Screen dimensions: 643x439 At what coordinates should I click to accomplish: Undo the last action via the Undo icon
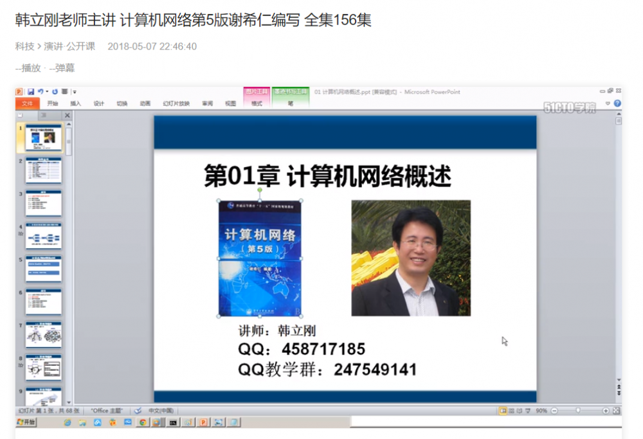pyautogui.click(x=41, y=91)
